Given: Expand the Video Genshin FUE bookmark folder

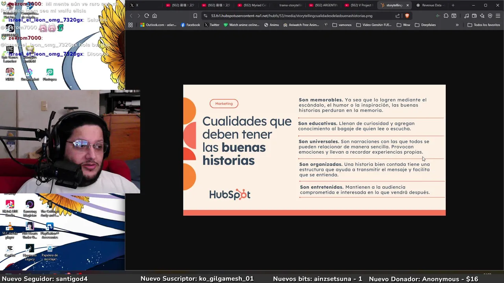Looking at the screenshot, I should (374, 25).
